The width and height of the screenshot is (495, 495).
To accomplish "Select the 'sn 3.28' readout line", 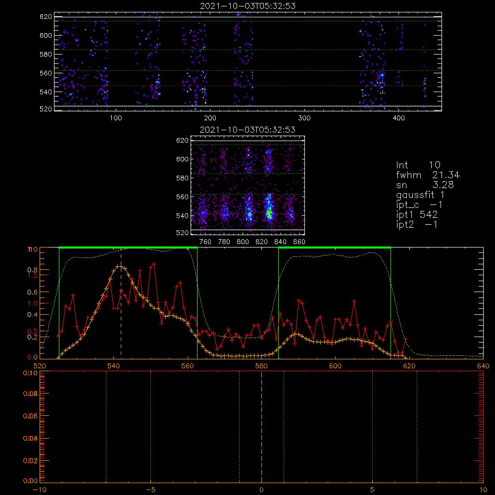I will pos(425,185).
